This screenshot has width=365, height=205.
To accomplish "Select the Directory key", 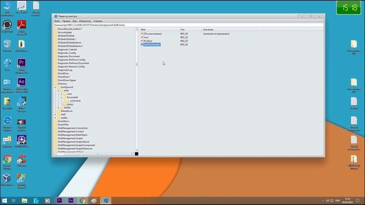I will click(x=62, y=84).
